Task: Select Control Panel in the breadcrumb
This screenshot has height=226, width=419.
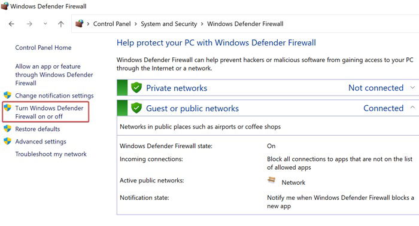Action: tap(112, 24)
